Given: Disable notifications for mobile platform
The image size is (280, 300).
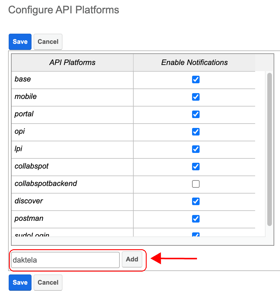Looking at the screenshot, I should coord(196,97).
